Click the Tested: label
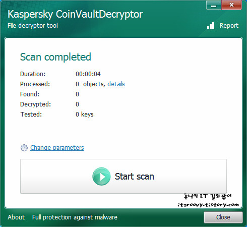The height and width of the screenshot is (227, 247). pyautogui.click(x=31, y=114)
